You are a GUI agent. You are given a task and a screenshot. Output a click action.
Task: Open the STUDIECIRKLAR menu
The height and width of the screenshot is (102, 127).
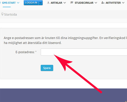(x=84, y=3)
